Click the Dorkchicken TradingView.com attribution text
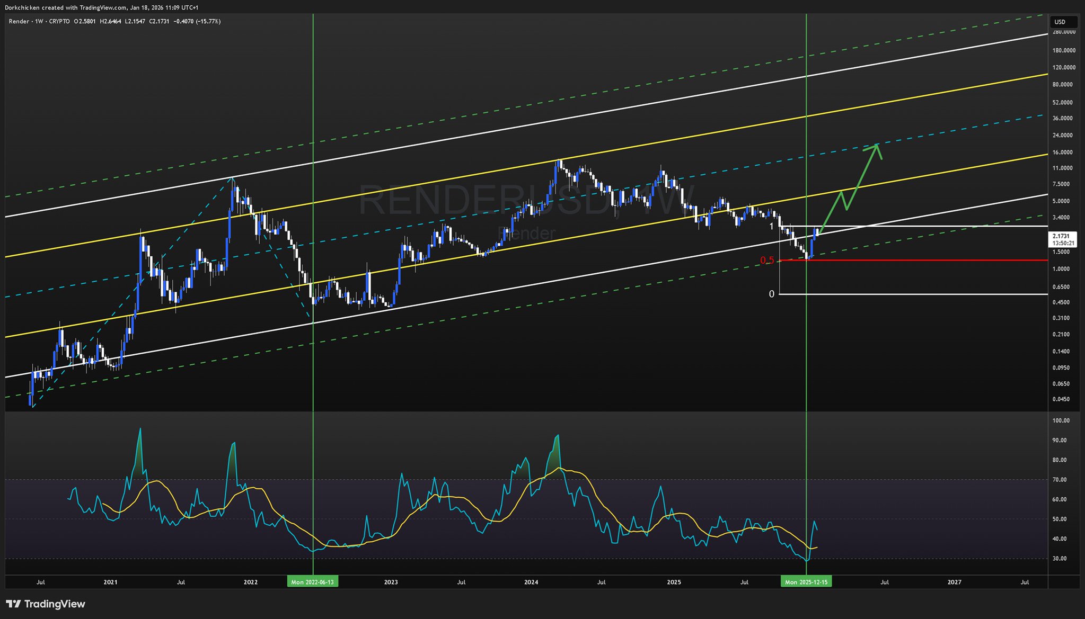Viewport: 1085px width, 619px height. (x=102, y=7)
